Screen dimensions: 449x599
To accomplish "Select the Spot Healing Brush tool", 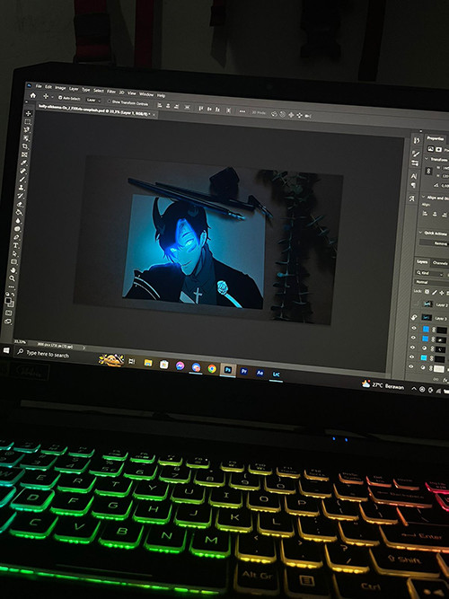I will pyautogui.click(x=23, y=172).
